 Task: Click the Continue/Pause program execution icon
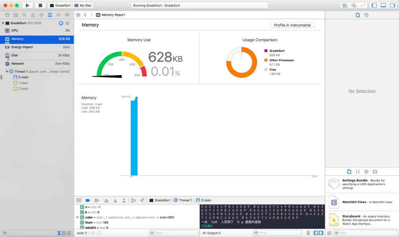pos(97,200)
